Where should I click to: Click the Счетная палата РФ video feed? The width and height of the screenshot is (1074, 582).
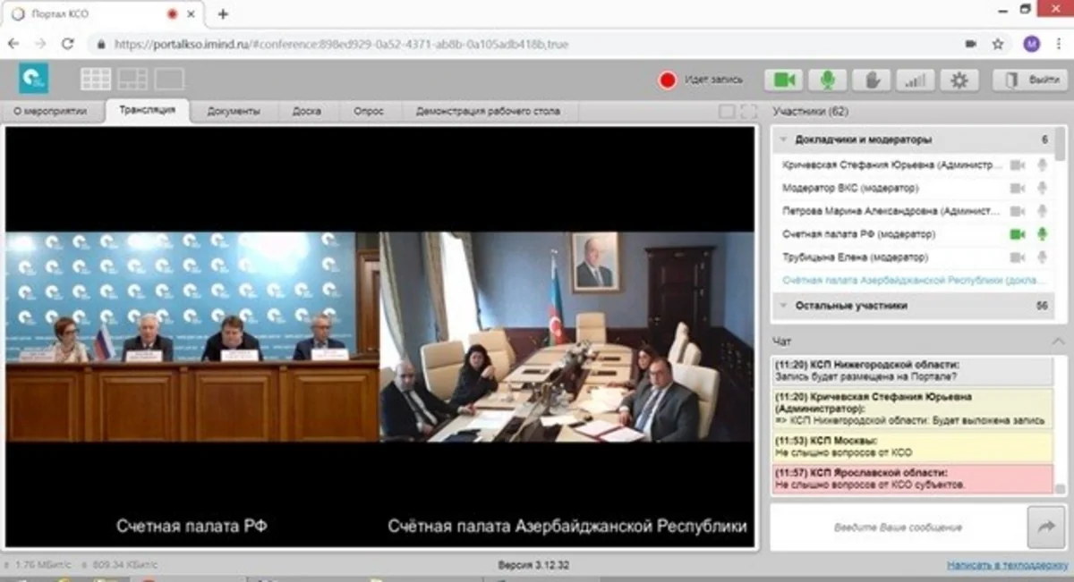pyautogui.click(x=192, y=337)
